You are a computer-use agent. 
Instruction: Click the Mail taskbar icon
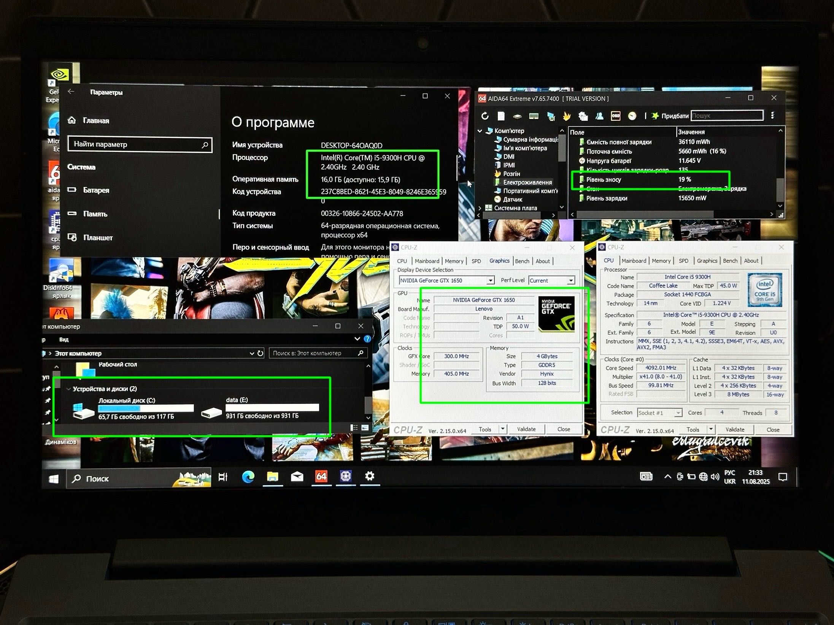click(x=297, y=476)
